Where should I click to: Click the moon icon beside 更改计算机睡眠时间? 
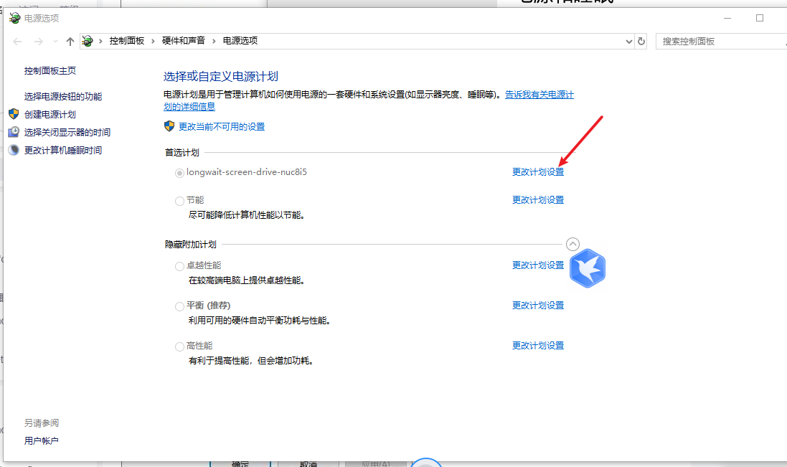coord(14,150)
